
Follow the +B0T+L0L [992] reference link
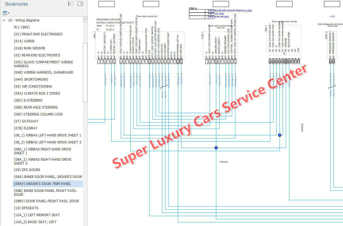click(216, 14)
